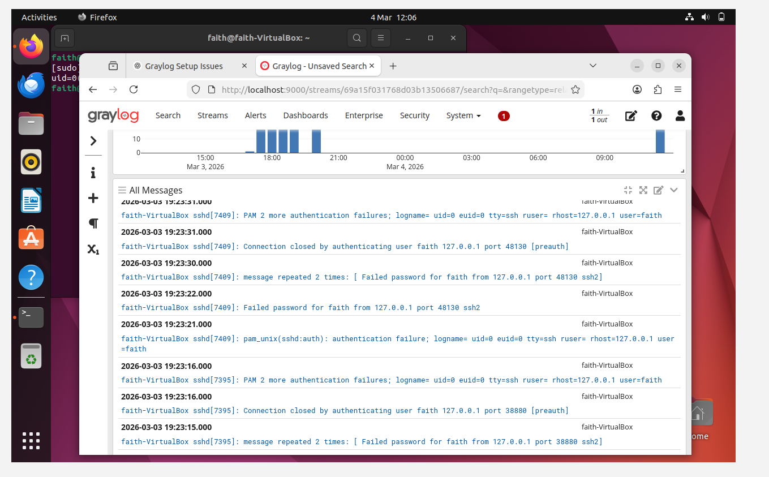Click the terminal window search icon
Viewport: 769px width, 477px height.
point(356,38)
